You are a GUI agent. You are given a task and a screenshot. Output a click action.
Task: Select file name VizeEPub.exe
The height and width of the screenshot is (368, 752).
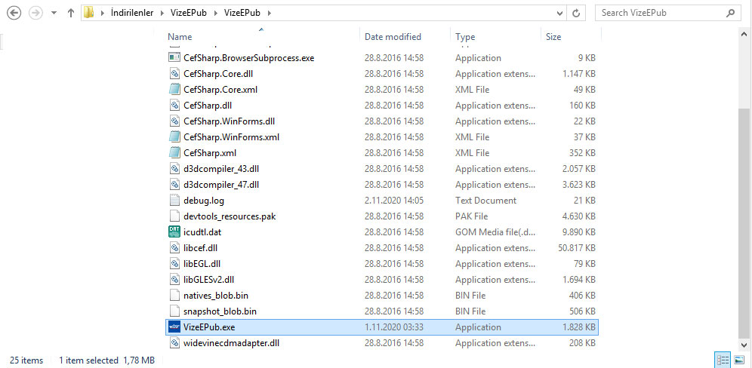click(209, 327)
